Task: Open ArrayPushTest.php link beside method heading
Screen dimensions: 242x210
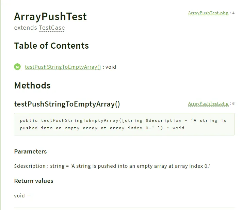Action: point(208,103)
